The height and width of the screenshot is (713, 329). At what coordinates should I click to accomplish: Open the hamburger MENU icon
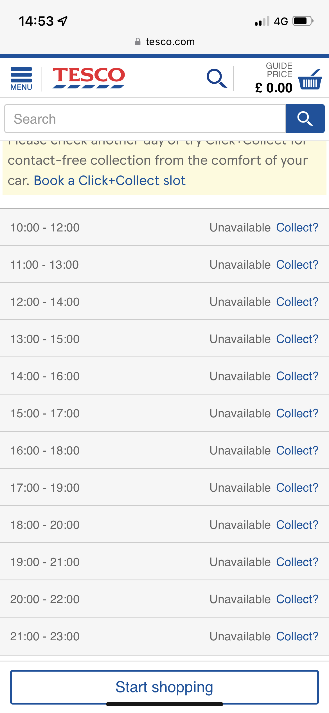click(x=21, y=79)
